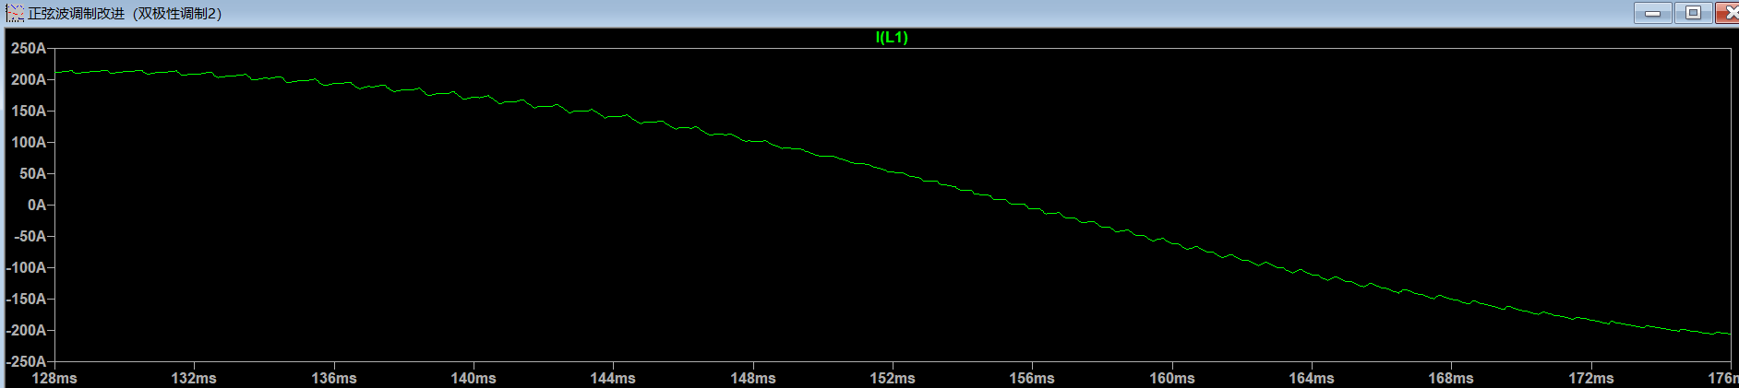Click the 128ms label on time axis
Screen dimensions: 1739x388
[54, 378]
